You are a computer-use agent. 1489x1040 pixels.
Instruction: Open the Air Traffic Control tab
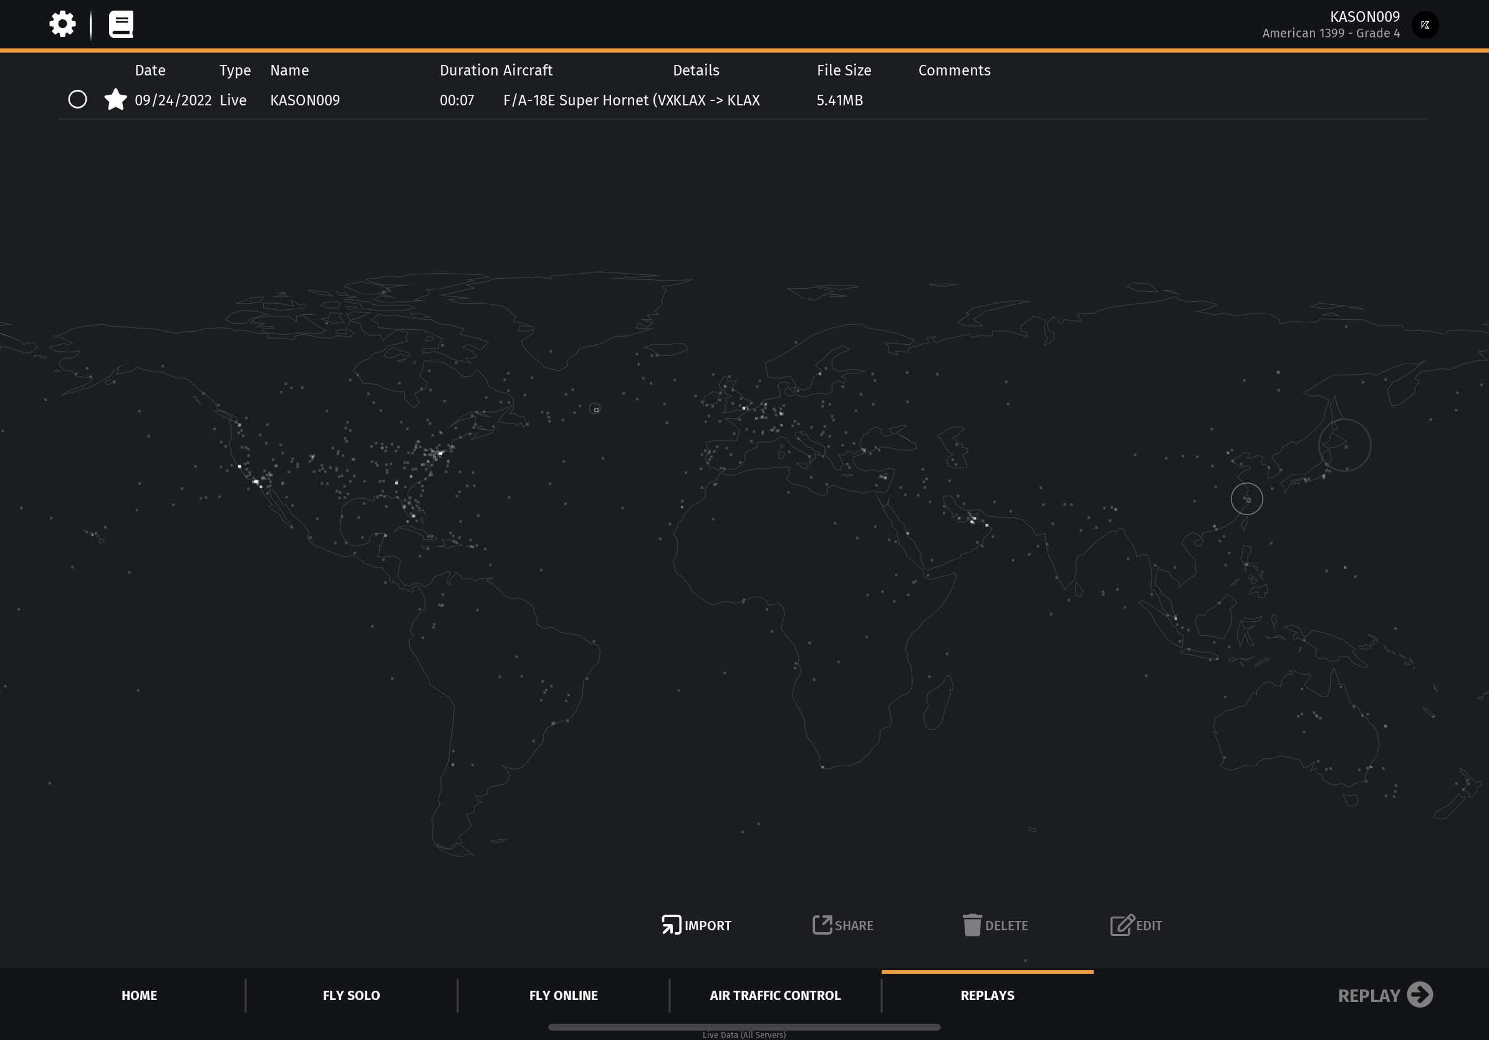775,995
